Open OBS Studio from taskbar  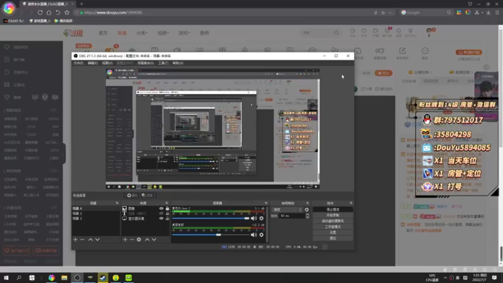[x=77, y=277]
